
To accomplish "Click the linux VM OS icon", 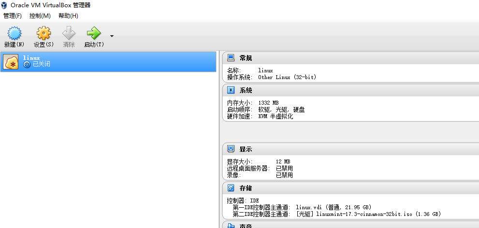I will pyautogui.click(x=11, y=62).
